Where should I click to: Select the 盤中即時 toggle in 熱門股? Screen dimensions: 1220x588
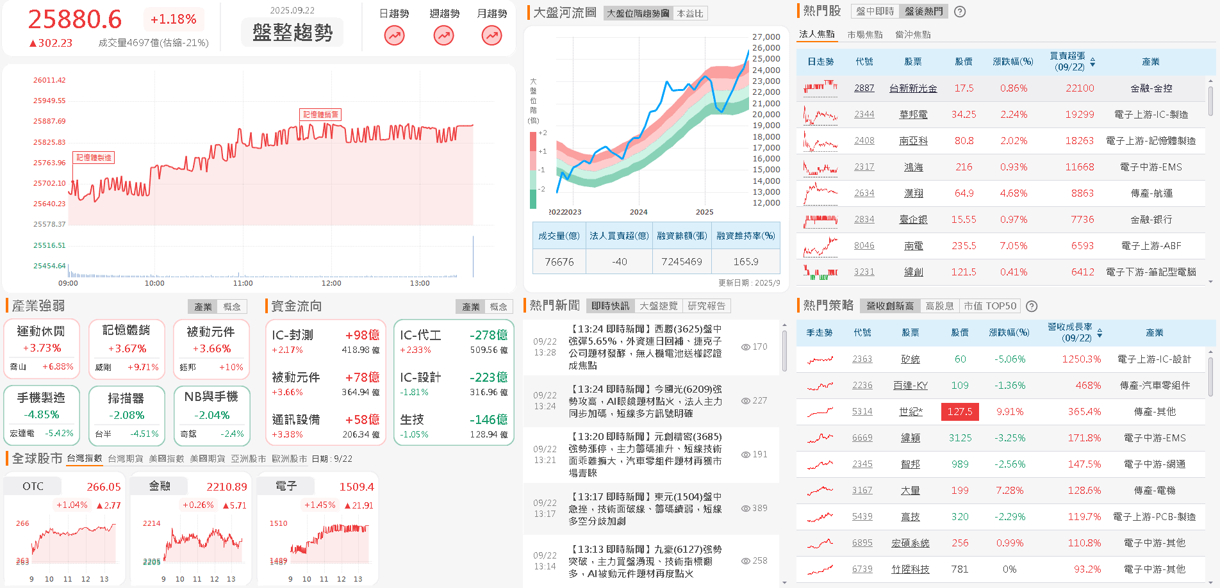[x=875, y=12]
